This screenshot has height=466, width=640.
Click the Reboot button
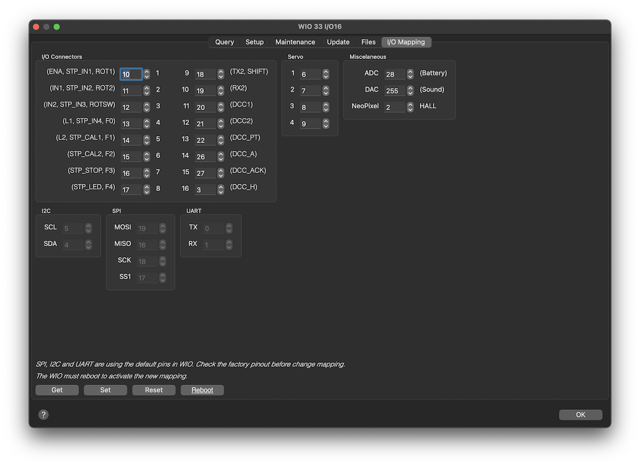(202, 390)
